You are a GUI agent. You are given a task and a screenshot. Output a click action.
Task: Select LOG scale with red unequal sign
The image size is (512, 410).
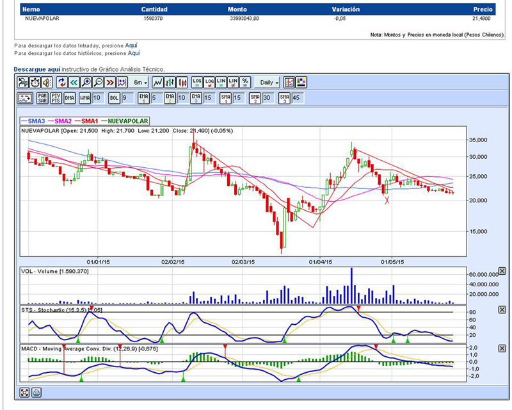(209, 83)
